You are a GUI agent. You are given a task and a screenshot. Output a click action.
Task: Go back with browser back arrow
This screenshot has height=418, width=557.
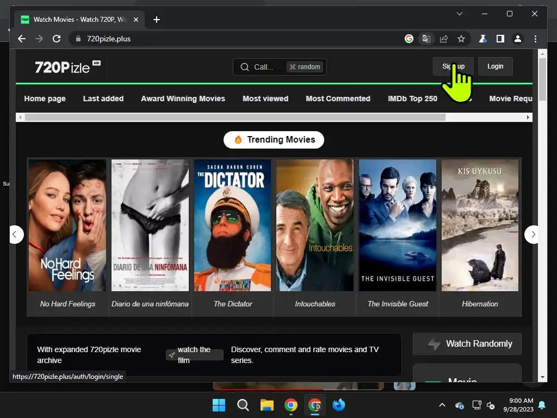[22, 39]
